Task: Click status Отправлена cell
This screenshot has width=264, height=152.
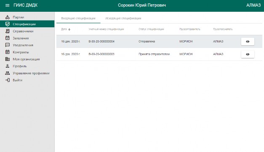Action: pyautogui.click(x=147, y=42)
